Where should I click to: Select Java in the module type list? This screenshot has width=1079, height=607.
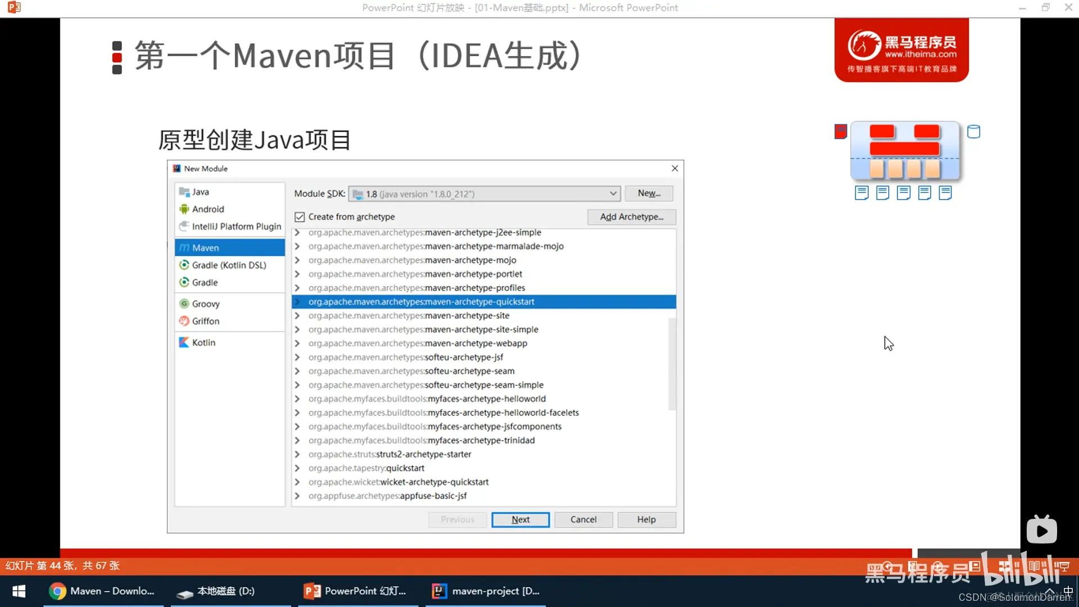(x=200, y=192)
